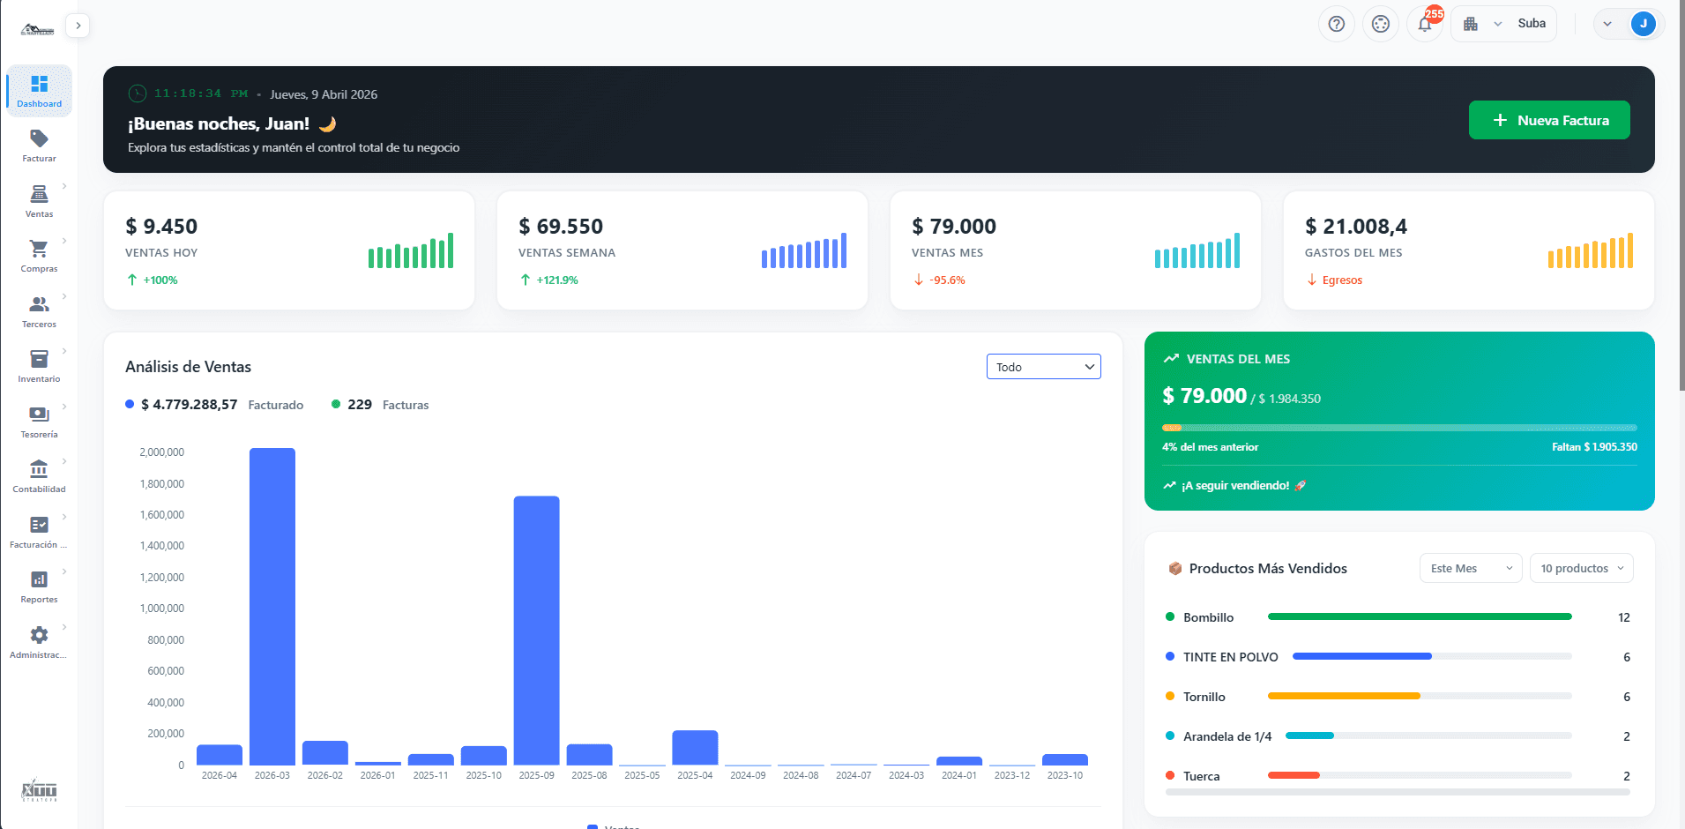Open the Tesorería money icon

tap(39, 414)
